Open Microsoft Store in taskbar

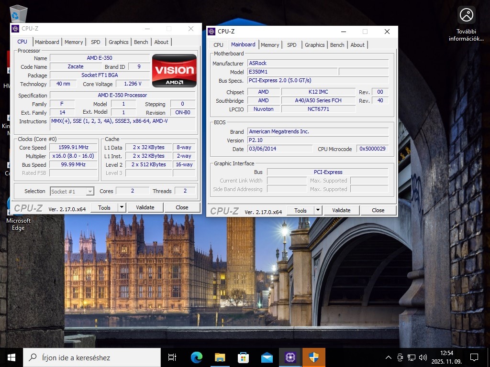(243, 357)
